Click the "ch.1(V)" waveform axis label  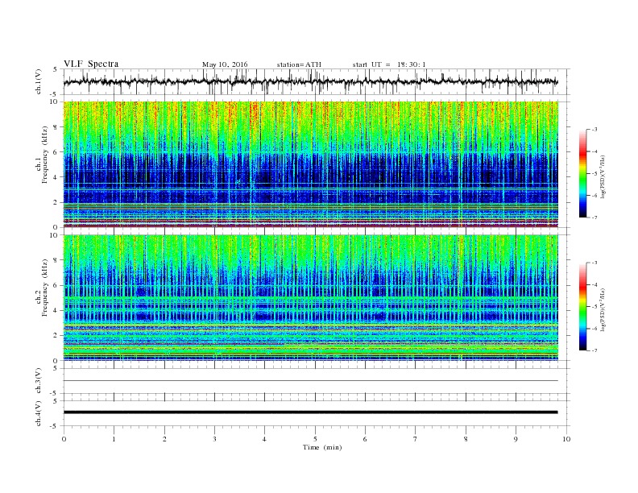pyautogui.click(x=39, y=81)
